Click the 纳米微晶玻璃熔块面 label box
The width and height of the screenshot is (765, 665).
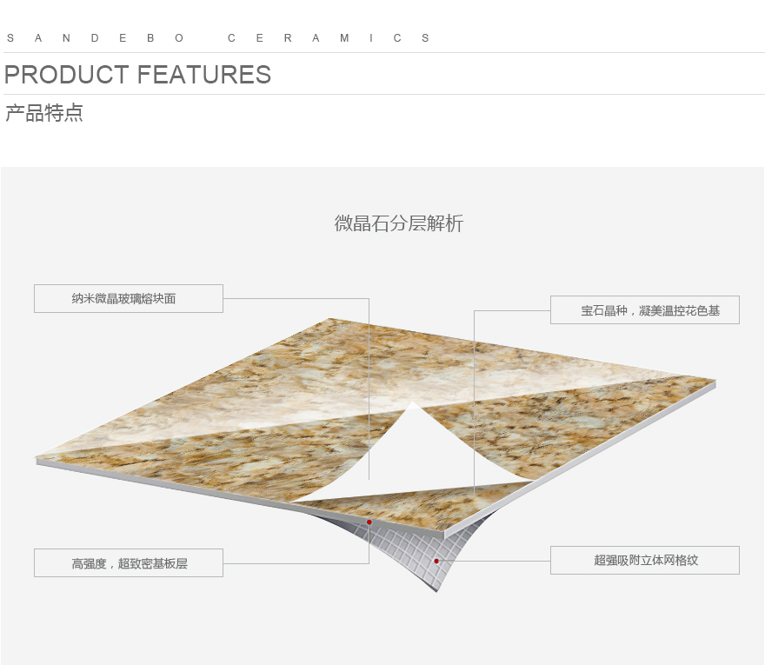[129, 298]
